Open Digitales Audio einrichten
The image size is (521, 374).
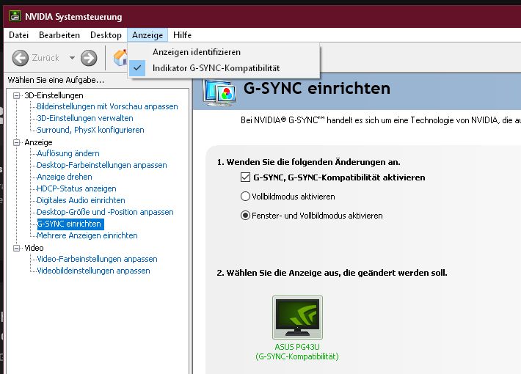point(81,200)
